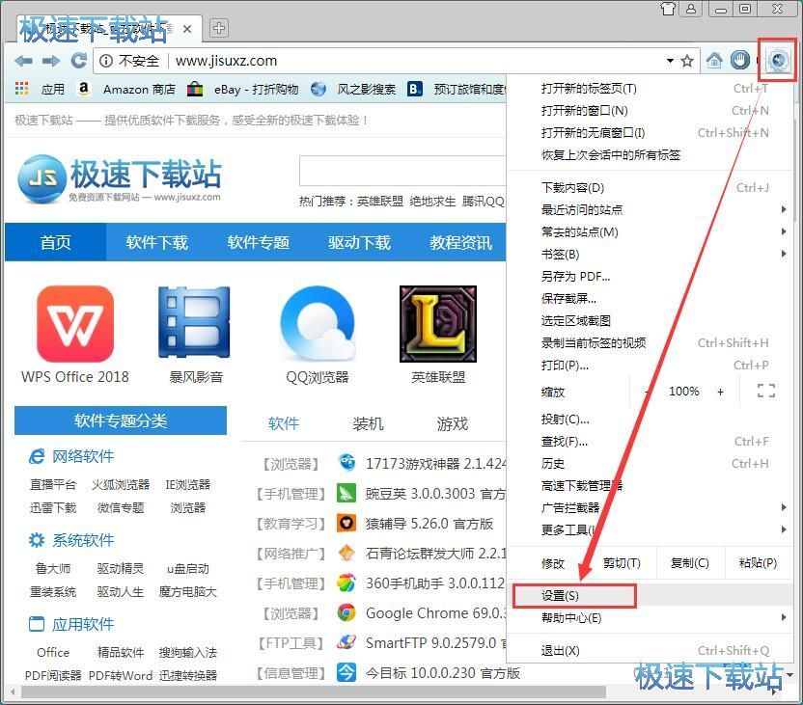Open the 火狐浏览器 link
This screenshot has width=803, height=705.
(121, 484)
